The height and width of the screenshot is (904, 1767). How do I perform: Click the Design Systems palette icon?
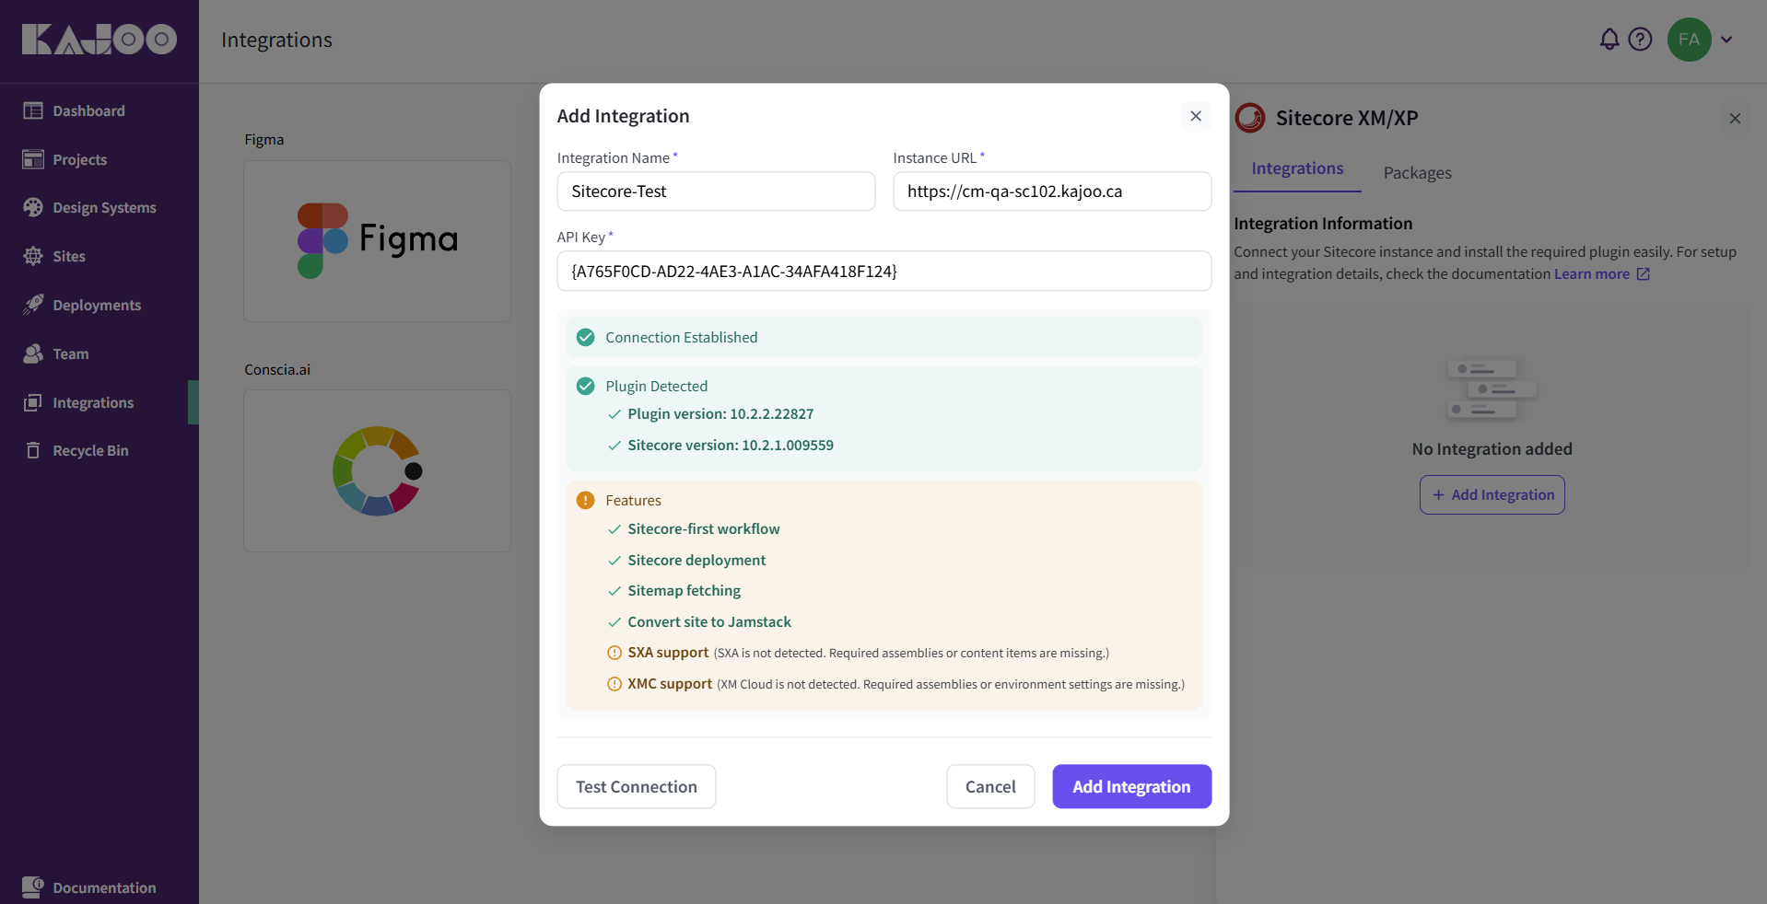[33, 207]
